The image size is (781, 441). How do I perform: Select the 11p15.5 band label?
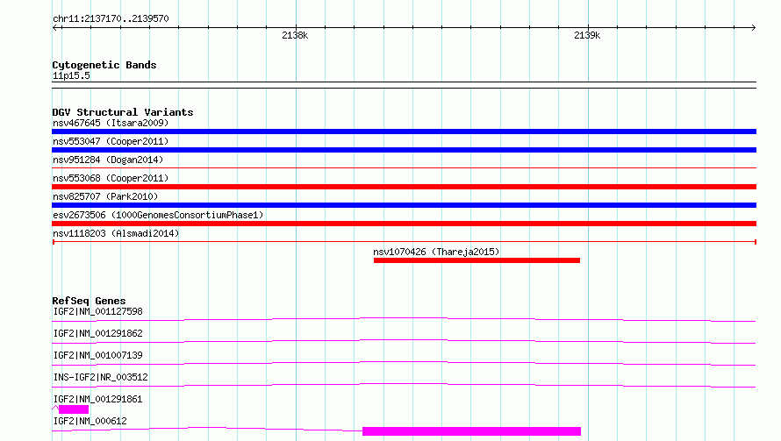coord(71,75)
